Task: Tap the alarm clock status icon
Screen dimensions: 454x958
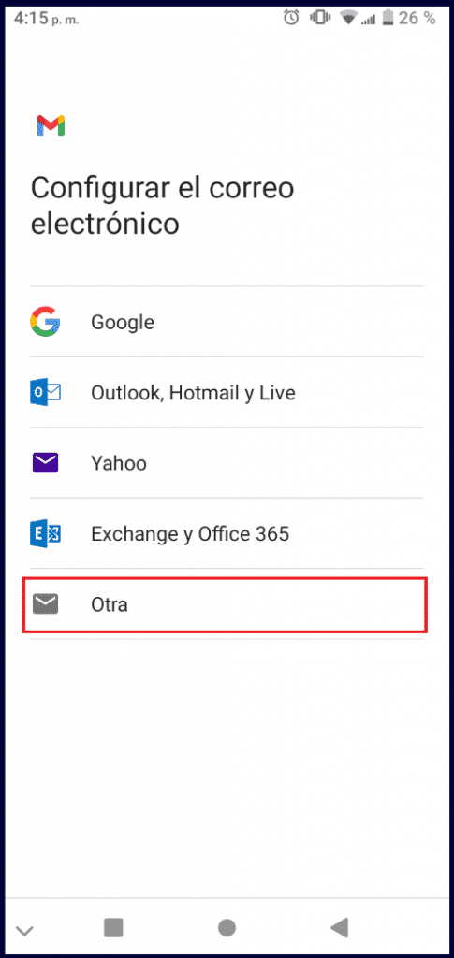Action: pos(291,18)
